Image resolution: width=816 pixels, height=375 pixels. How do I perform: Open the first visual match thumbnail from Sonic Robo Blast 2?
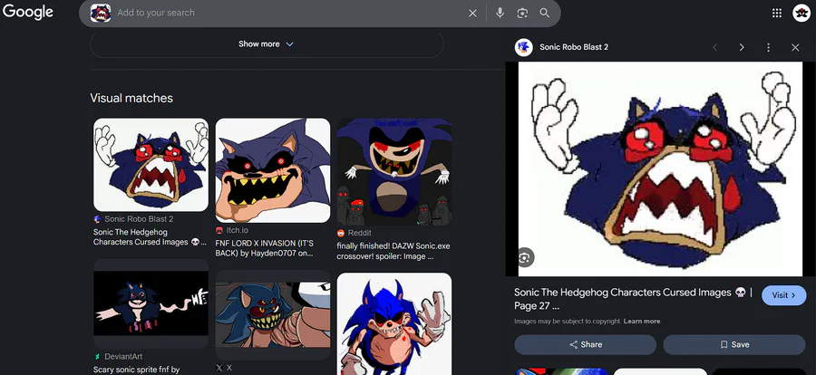pos(151,165)
